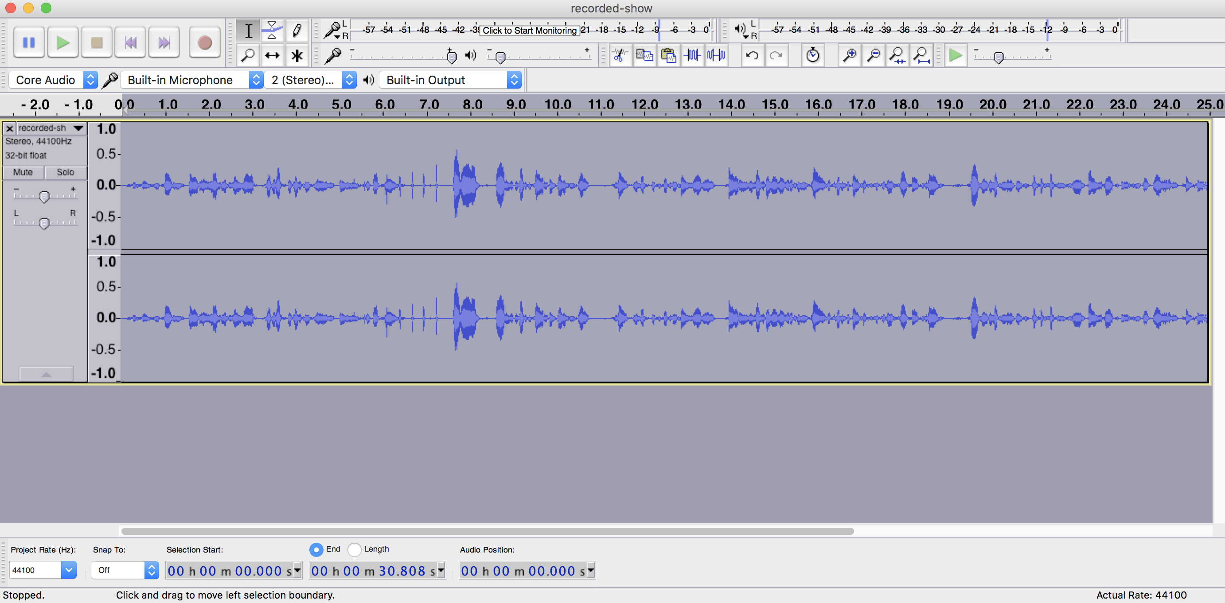This screenshot has height=603, width=1225.
Task: Open the recorded-sh track menu
Action: (x=78, y=128)
